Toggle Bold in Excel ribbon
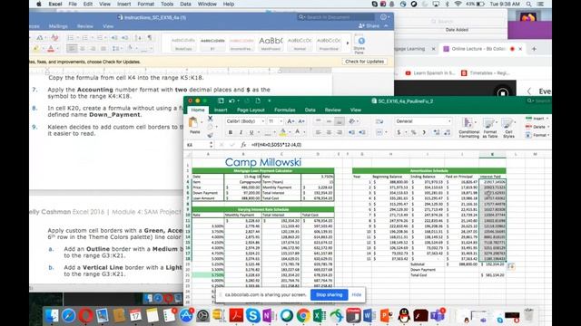 click(x=230, y=132)
